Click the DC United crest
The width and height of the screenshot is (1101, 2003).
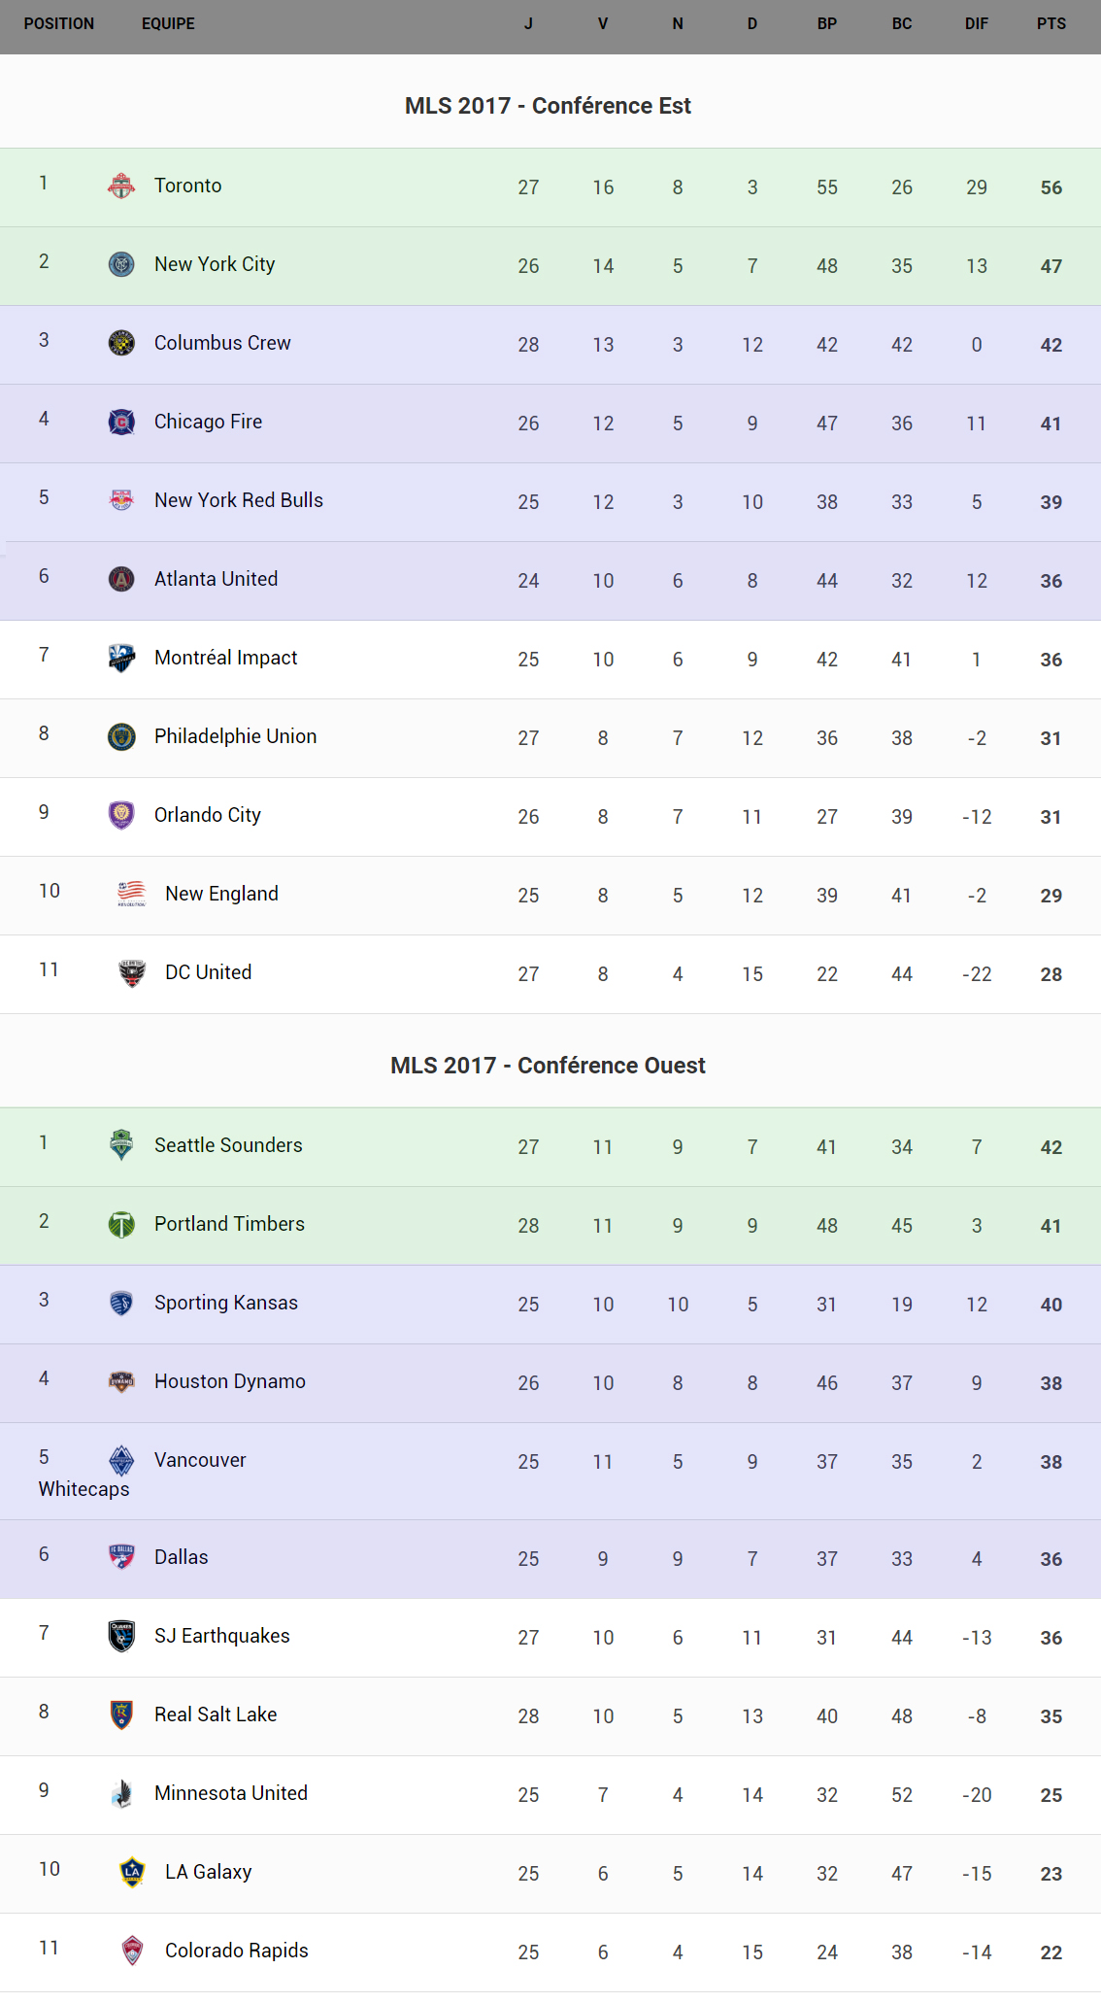point(132,972)
